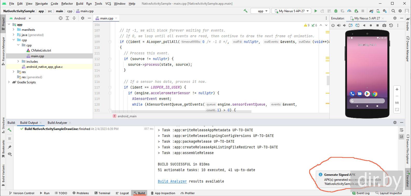This screenshot has height=196, width=411.
Task: Open the device selector My Nexus 5 API 27
Action: click(x=292, y=11)
